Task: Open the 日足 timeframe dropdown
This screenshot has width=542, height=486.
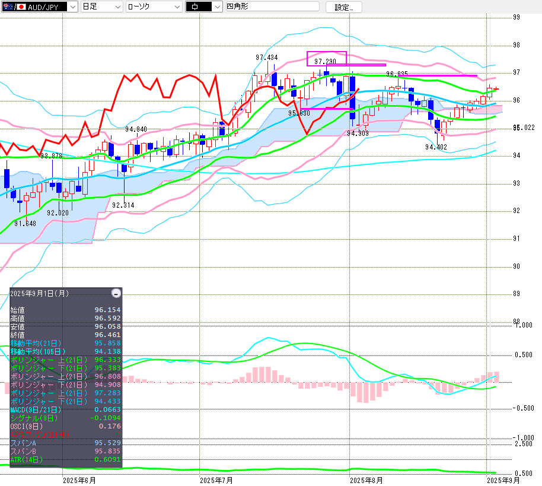Action: pos(101,7)
